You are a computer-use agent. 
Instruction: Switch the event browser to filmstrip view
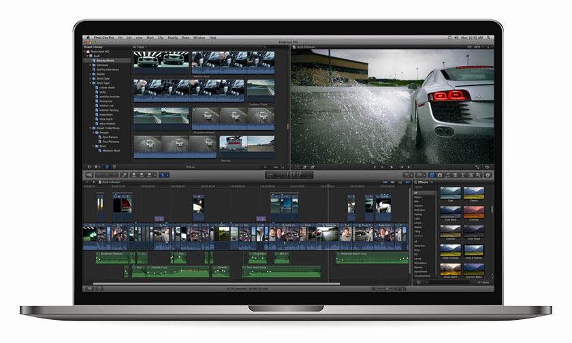[107, 167]
